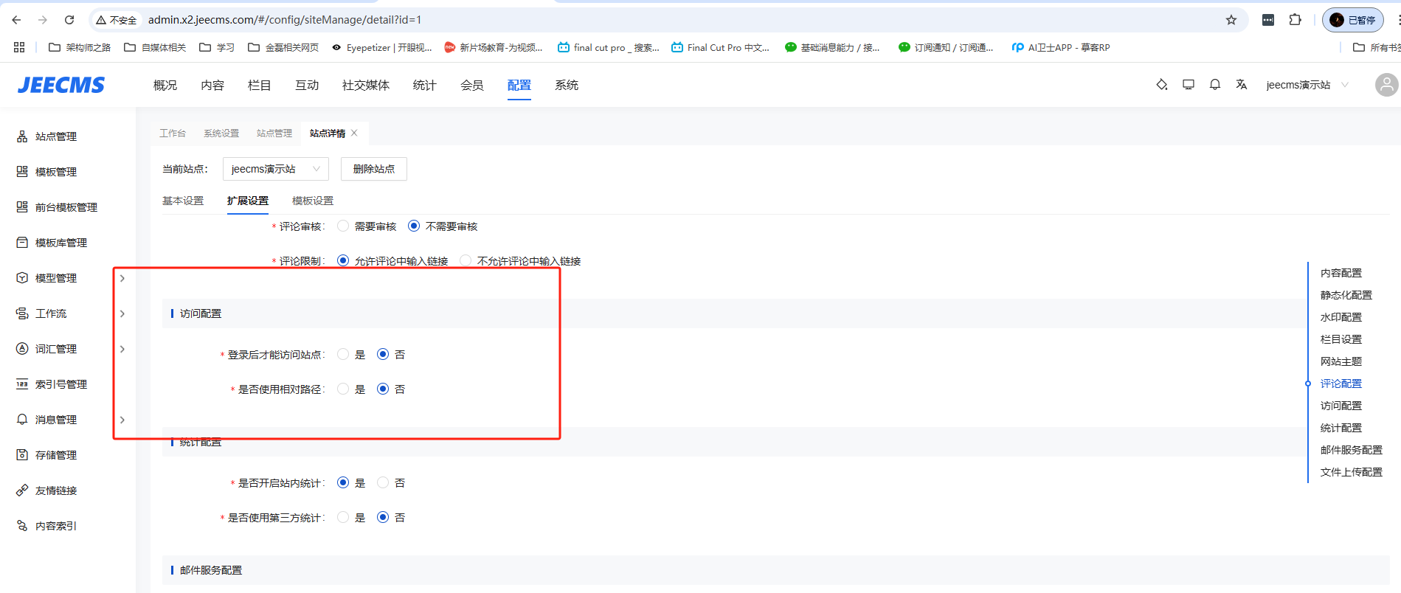This screenshot has height=593, width=1401.
Task: Click the 已暂停 browser profile icon
Action: pyautogui.click(x=1353, y=20)
